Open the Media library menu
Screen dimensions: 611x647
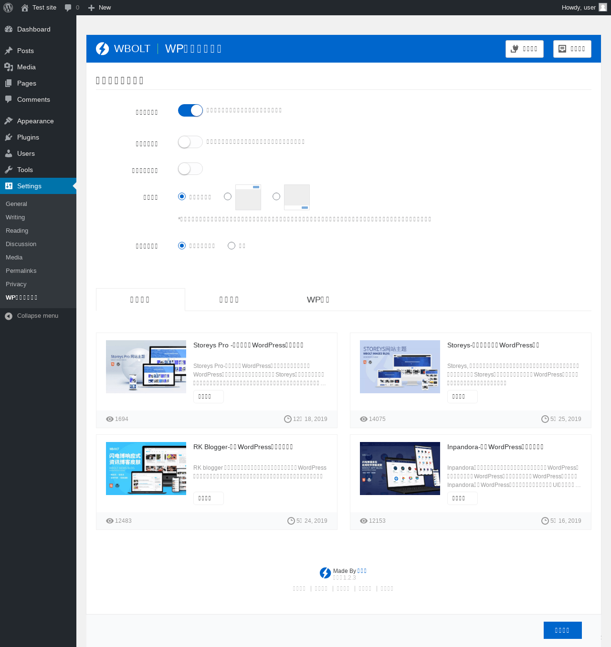tap(38, 67)
